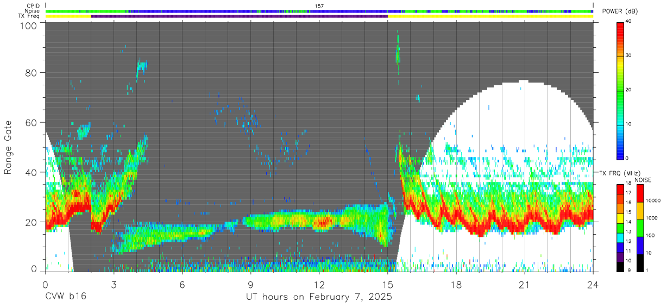The image size is (667, 308).
Task: Click the 100 tick on the Range Gate axis
Action: pos(28,26)
